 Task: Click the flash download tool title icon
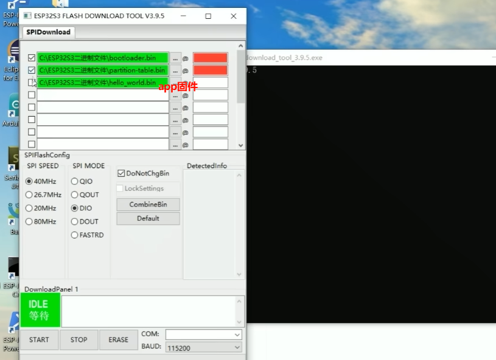pos(27,16)
